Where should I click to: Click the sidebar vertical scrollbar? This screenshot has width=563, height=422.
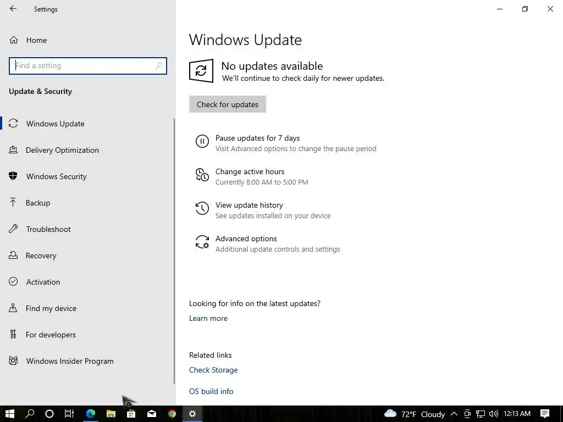174,251
